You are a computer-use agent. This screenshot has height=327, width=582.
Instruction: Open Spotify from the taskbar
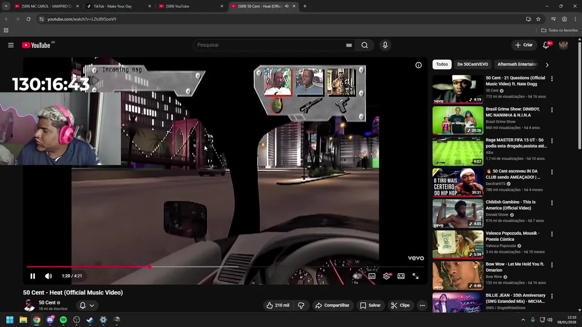tap(63, 320)
